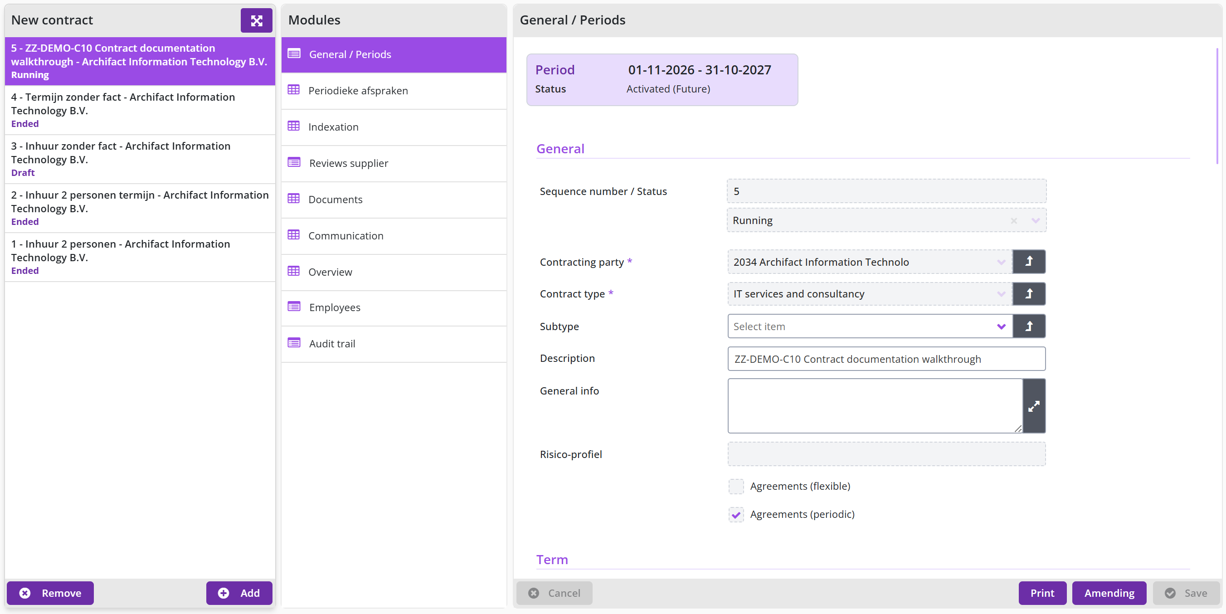The image size is (1226, 614).
Task: Open the Contract type navigate arrow button
Action: pyautogui.click(x=1028, y=294)
